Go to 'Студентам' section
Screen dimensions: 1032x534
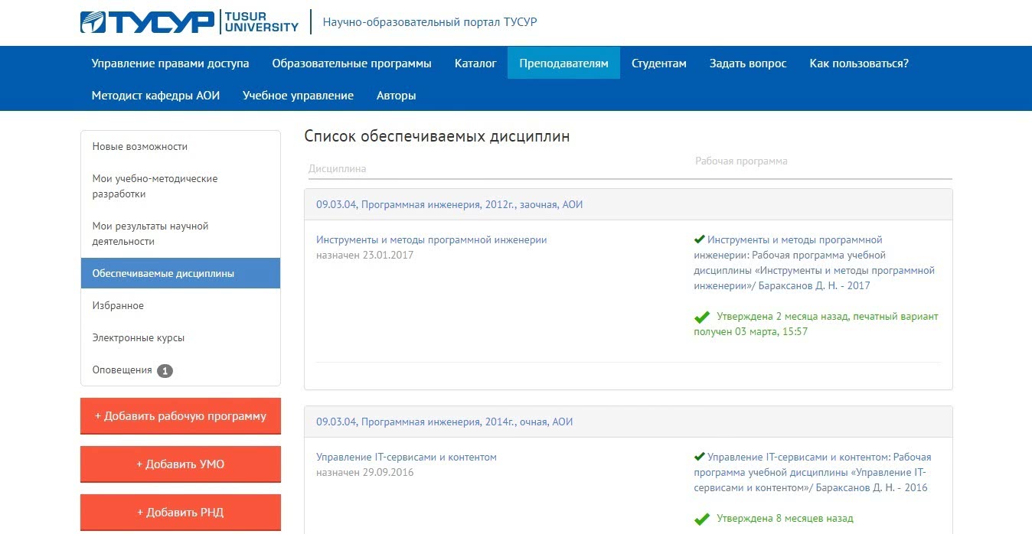pyautogui.click(x=658, y=63)
